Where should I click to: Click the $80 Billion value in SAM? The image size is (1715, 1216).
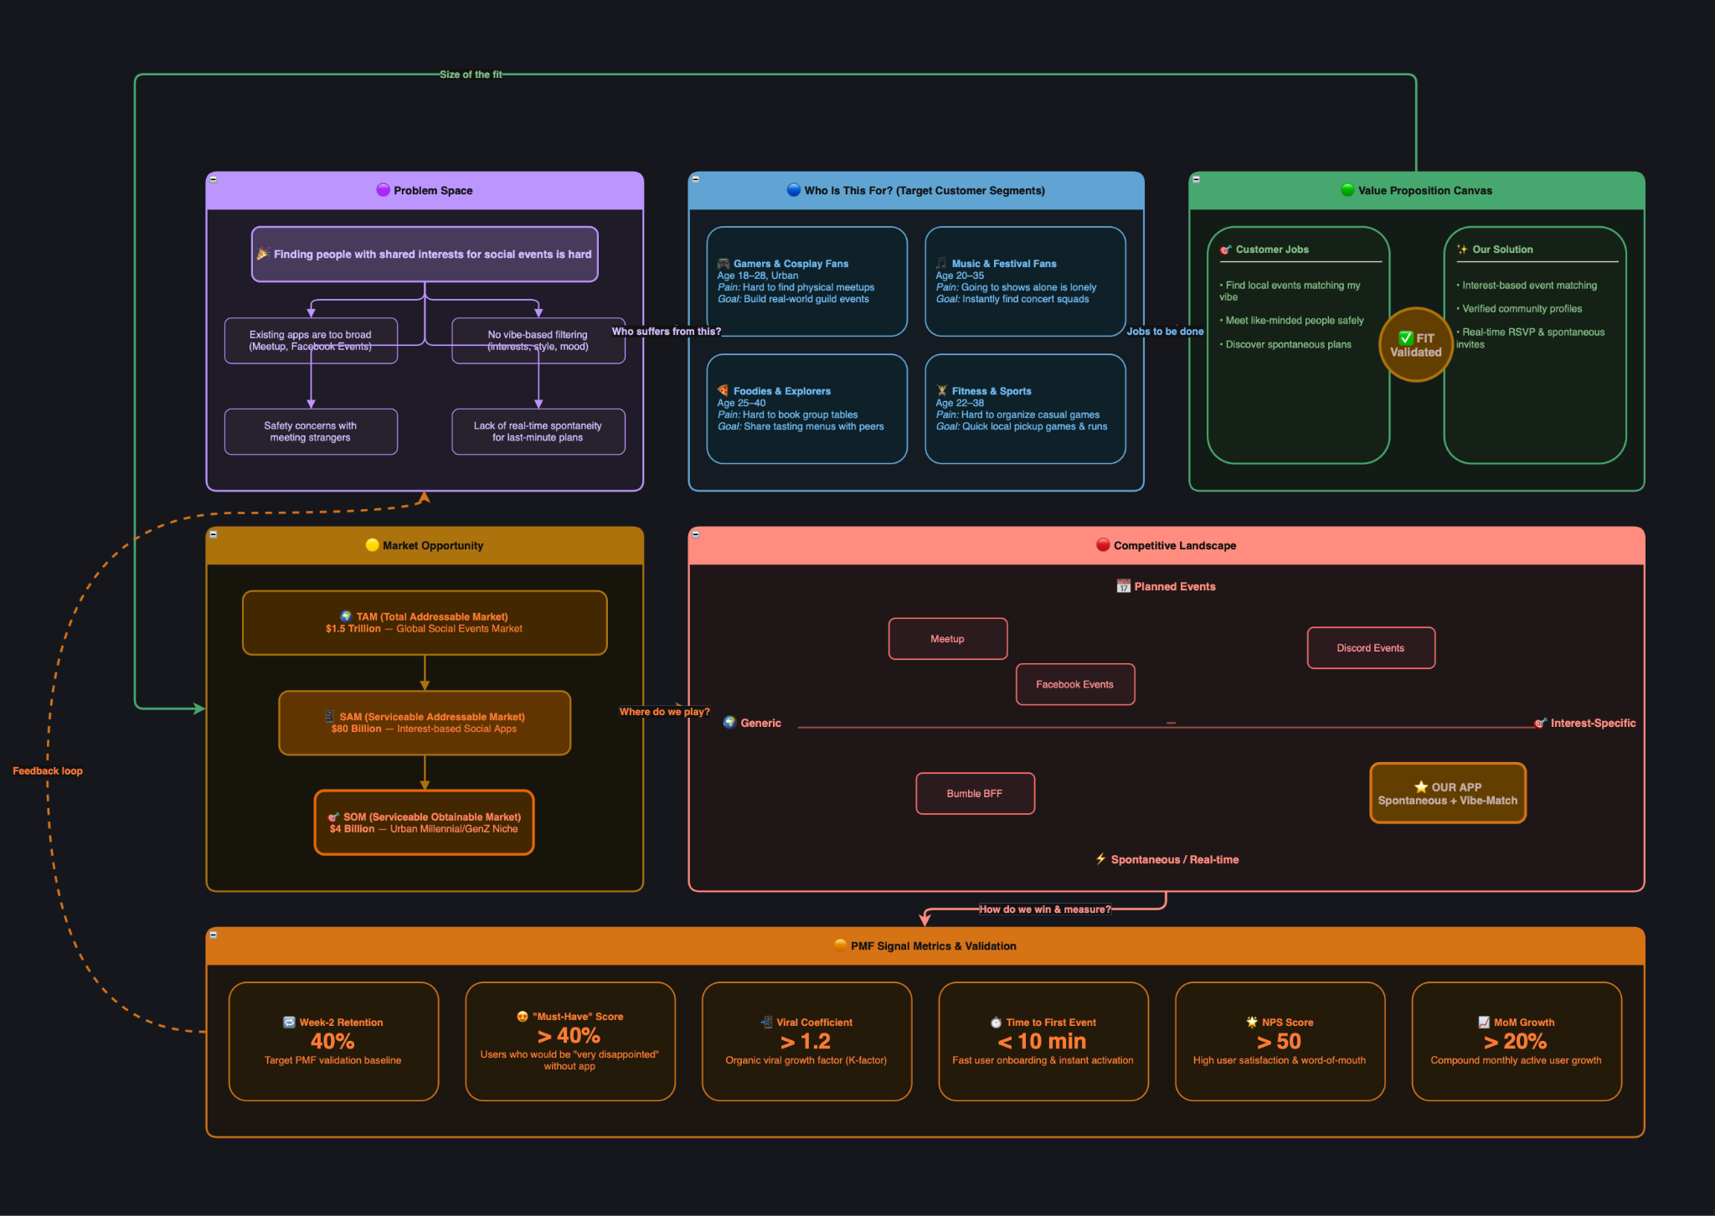[356, 729]
